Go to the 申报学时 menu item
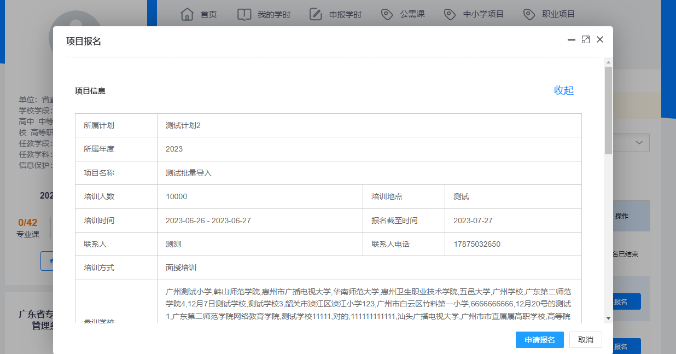This screenshot has width=676, height=354. point(345,14)
